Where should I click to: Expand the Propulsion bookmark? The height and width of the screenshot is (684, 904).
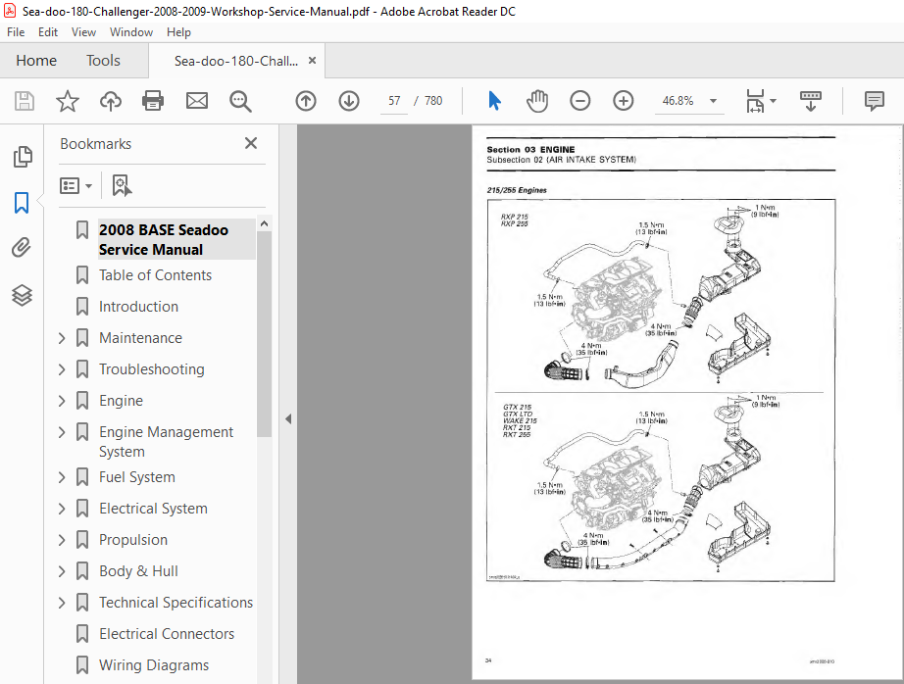62,540
